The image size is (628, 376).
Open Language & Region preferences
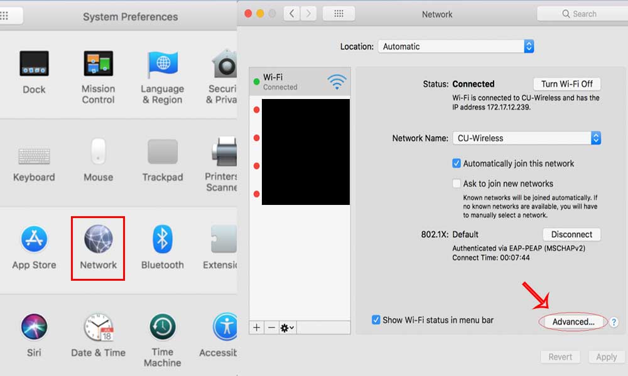point(162,77)
